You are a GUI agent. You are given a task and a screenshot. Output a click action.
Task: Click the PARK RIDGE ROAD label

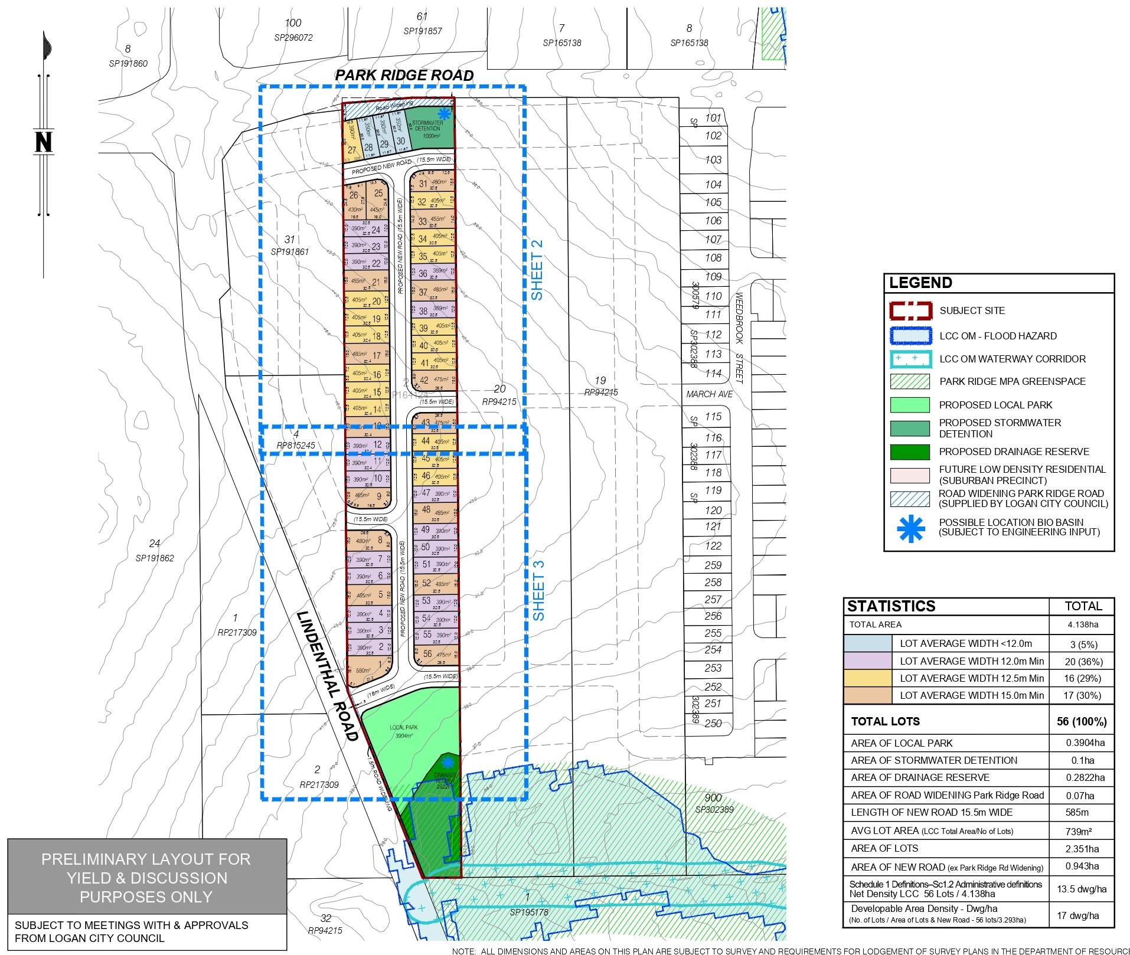point(404,76)
